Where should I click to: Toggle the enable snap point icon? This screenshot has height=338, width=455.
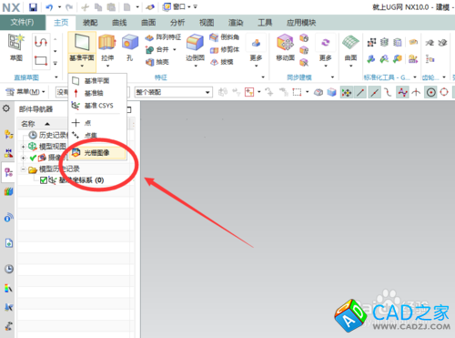[346, 92]
